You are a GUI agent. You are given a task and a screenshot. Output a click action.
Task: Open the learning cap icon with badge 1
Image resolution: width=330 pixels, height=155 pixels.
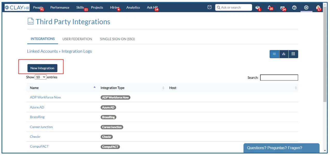pos(258,8)
